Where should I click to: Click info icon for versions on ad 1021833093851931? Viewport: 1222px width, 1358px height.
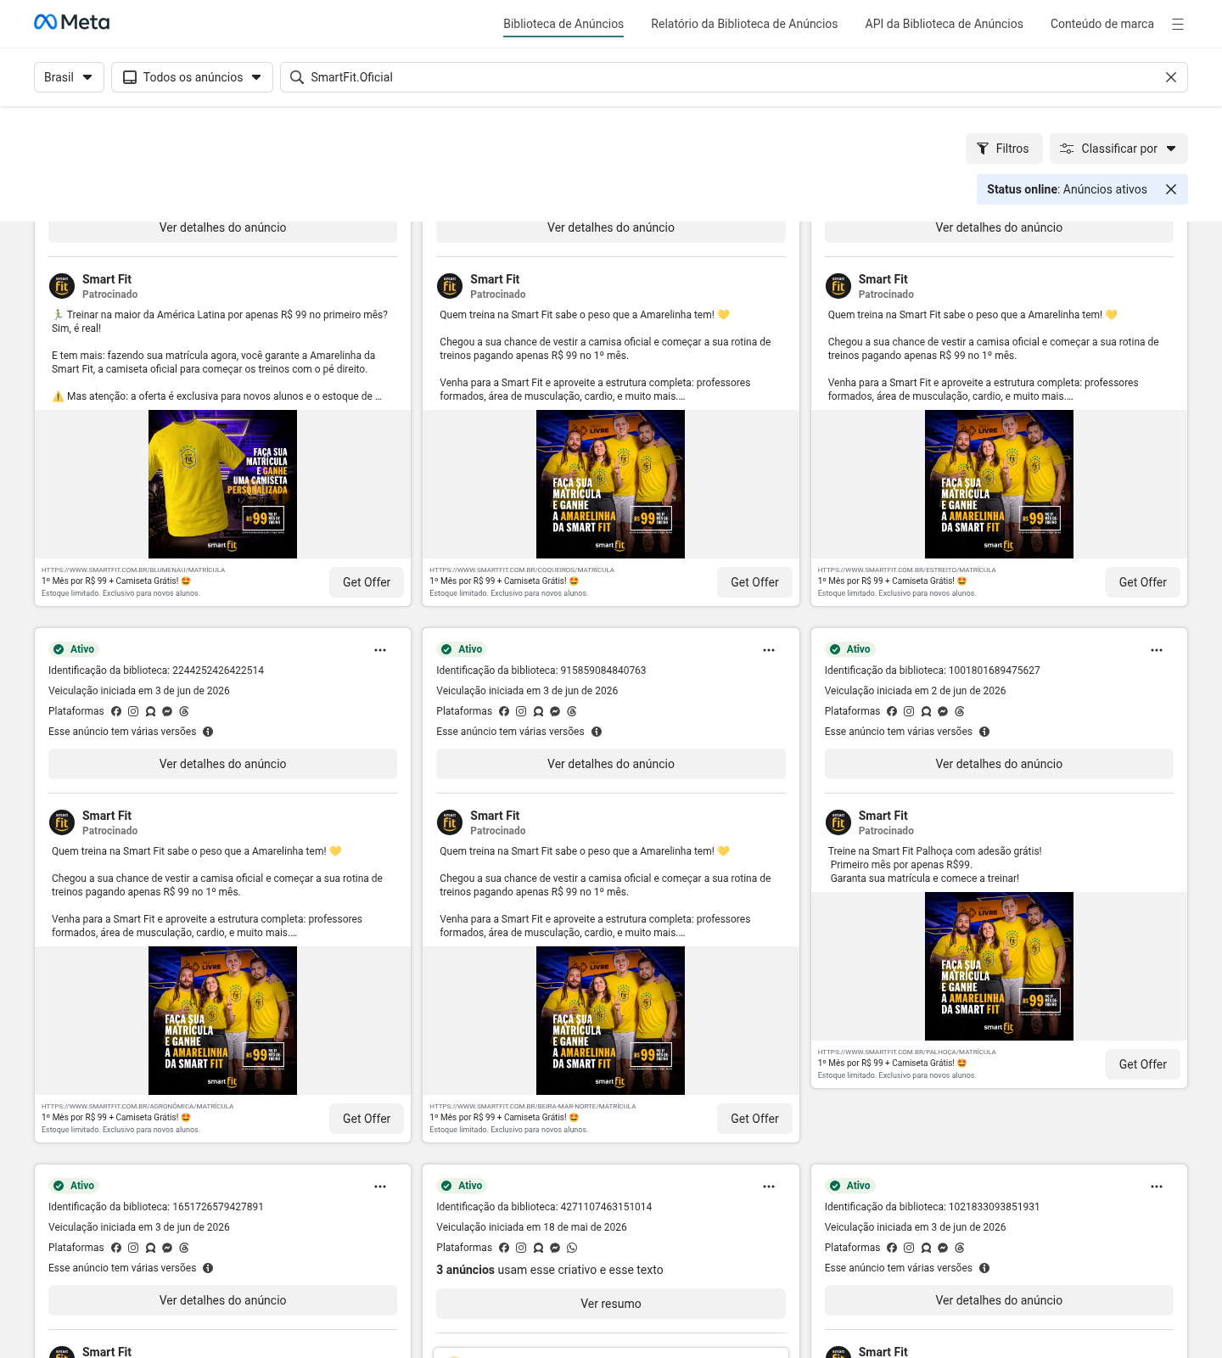984,1268
